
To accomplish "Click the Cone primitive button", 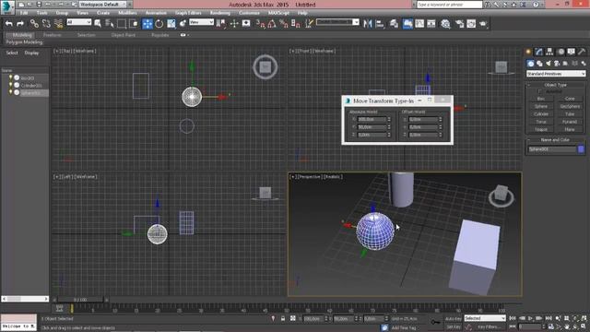I will 570,99.
